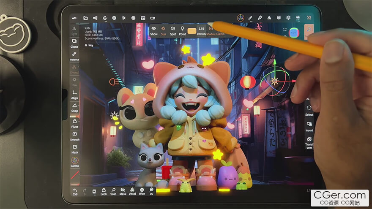Open the Material sphere menu
This screenshot has height=209, width=372.
[114, 18]
